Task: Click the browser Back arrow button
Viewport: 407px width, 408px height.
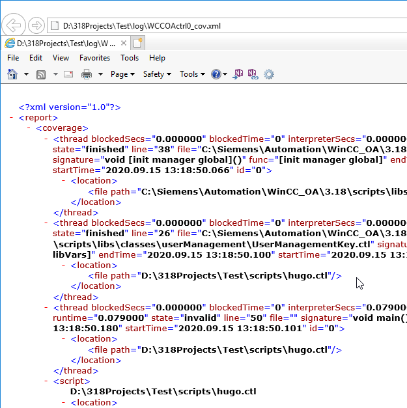Action: tap(13, 26)
